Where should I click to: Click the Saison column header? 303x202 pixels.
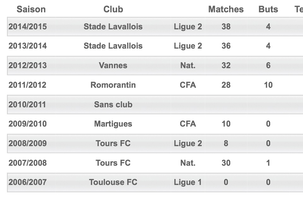[x=31, y=9]
